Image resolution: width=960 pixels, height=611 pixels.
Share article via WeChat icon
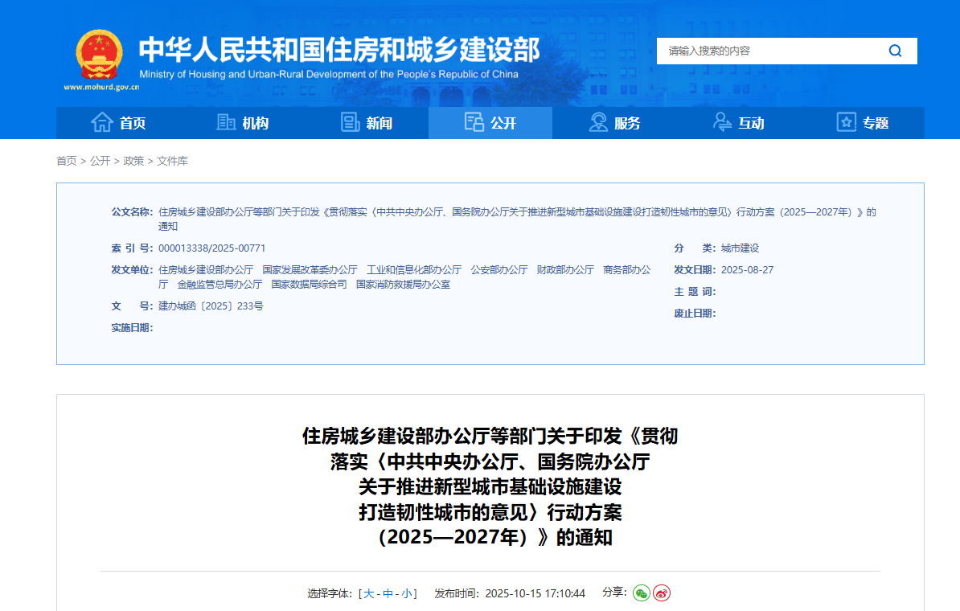click(x=641, y=593)
